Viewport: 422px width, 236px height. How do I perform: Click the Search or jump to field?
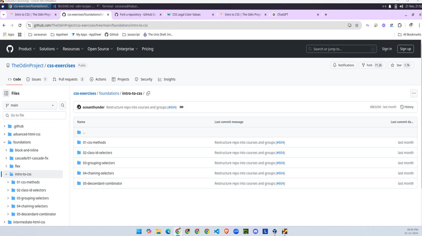(342, 49)
